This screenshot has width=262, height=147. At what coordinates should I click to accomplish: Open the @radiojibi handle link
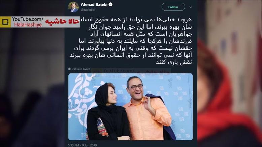point(88,10)
